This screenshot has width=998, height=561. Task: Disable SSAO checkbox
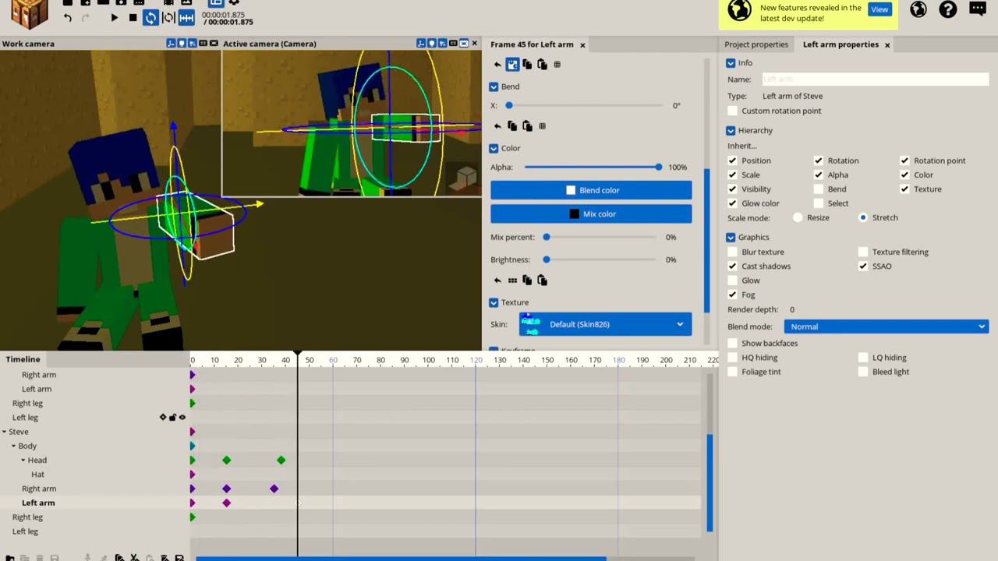[x=863, y=266]
